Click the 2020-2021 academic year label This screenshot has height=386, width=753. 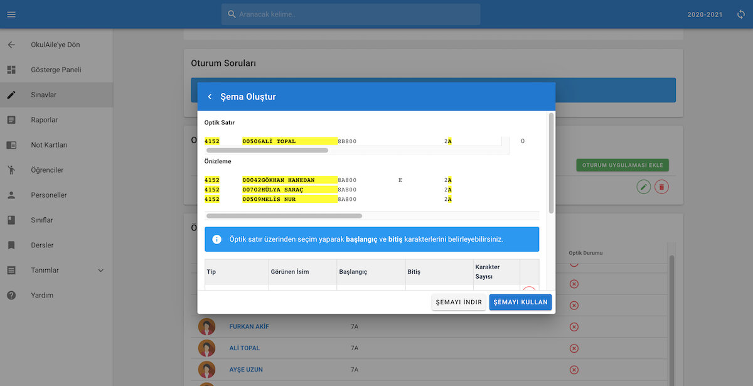pos(705,14)
